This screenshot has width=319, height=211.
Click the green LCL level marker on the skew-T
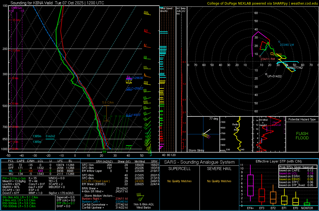(x=129, y=147)
